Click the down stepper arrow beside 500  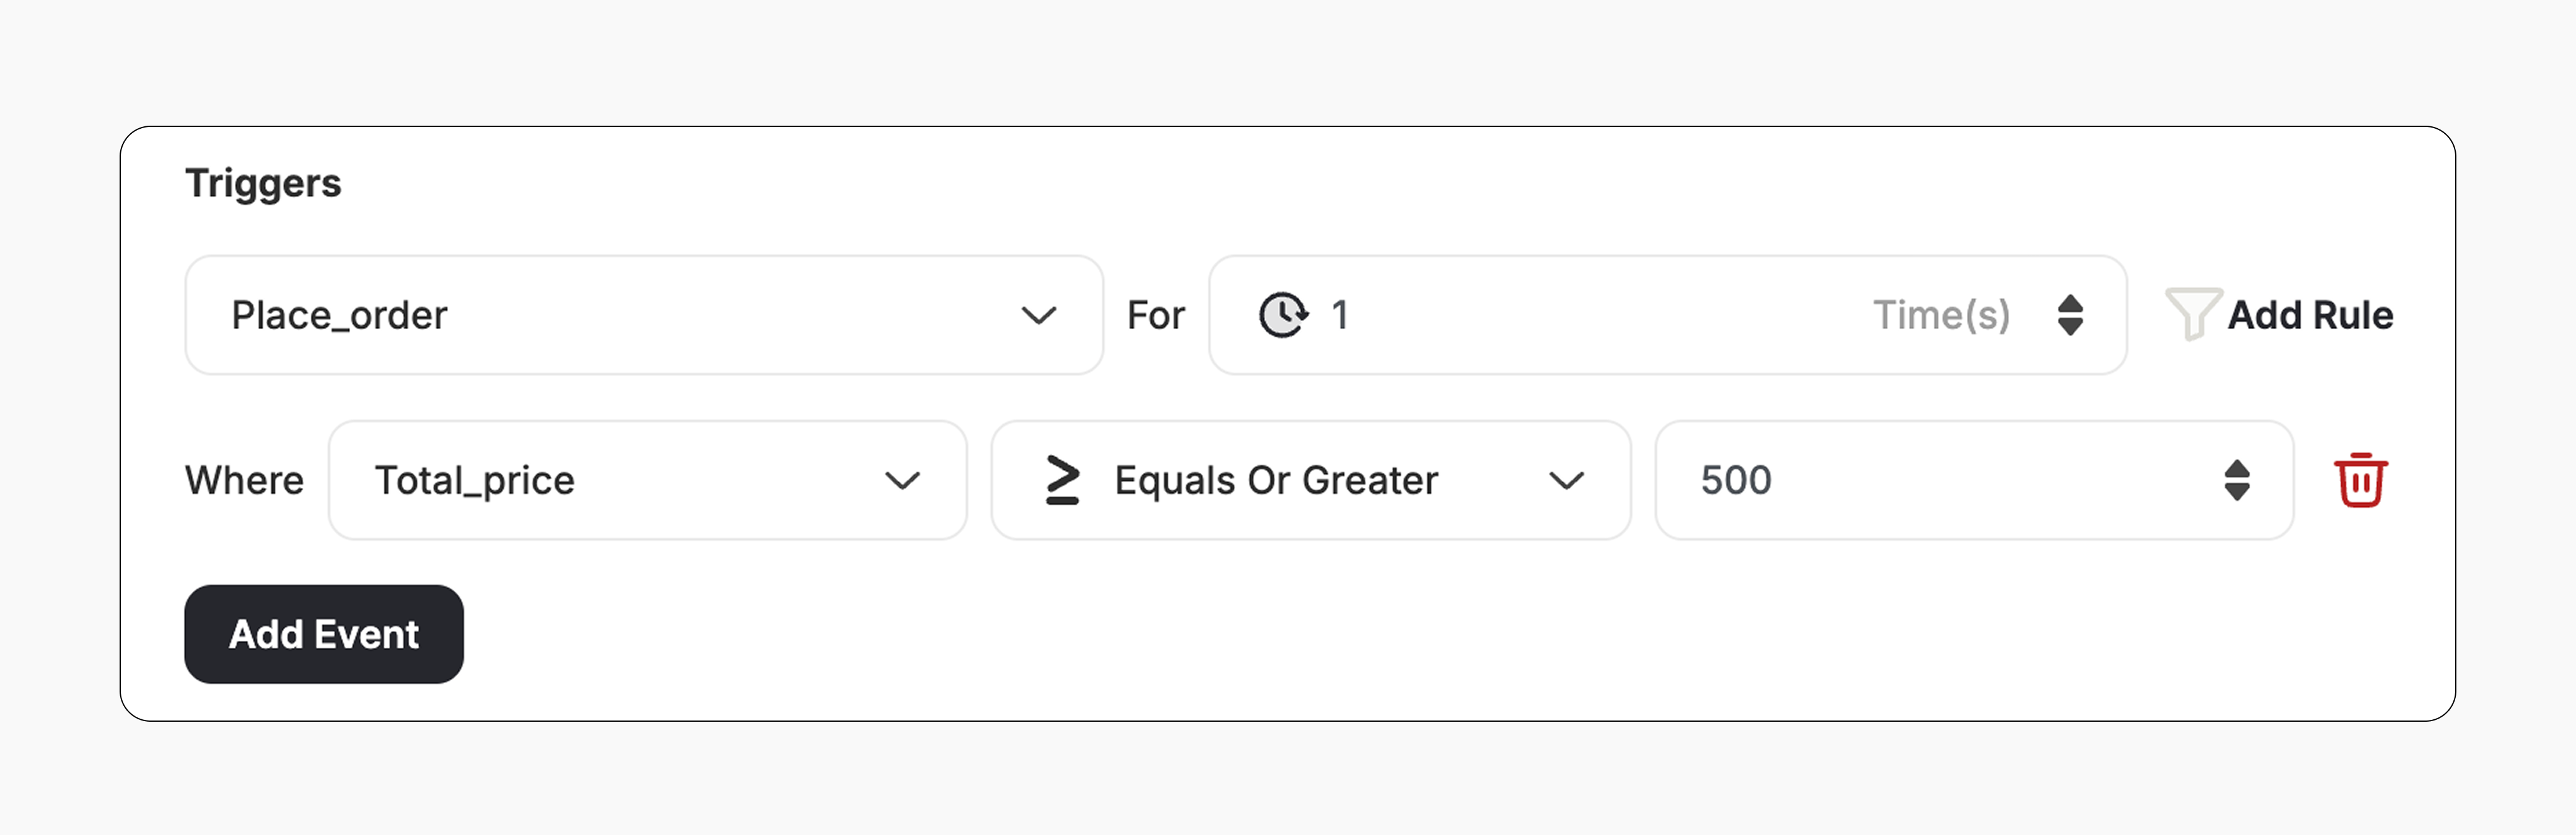click(x=2238, y=492)
